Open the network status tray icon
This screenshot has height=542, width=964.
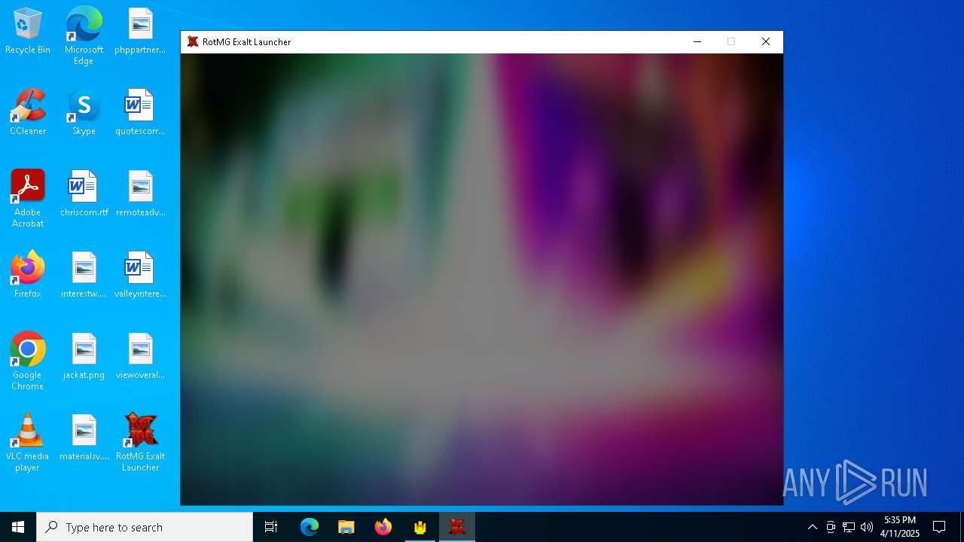point(849,527)
